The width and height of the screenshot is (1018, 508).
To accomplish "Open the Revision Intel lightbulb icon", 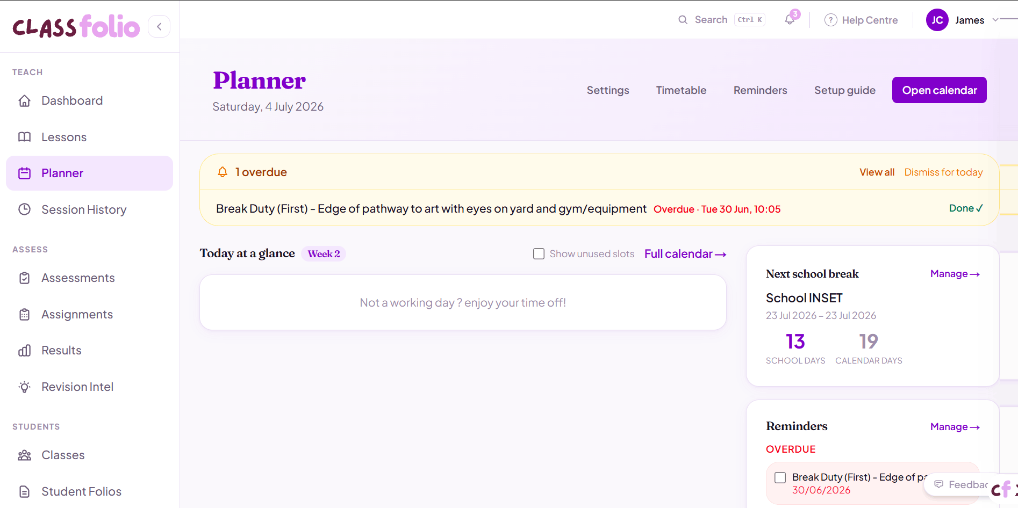I will 24,387.
